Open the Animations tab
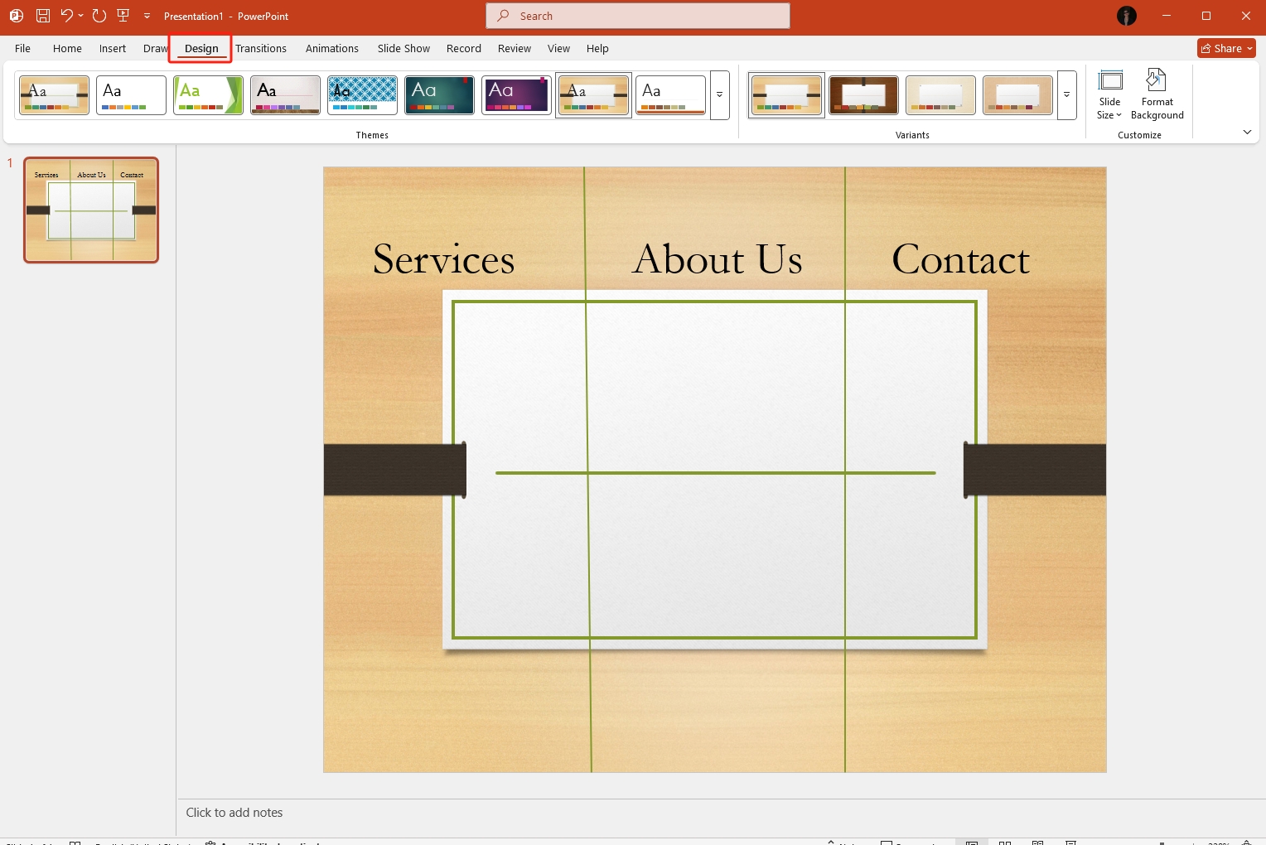The image size is (1266, 845). [x=332, y=48]
